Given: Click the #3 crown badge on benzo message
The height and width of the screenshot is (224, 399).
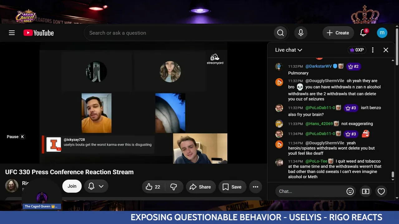Looking at the screenshot, I should pyautogui.click(x=351, y=108).
